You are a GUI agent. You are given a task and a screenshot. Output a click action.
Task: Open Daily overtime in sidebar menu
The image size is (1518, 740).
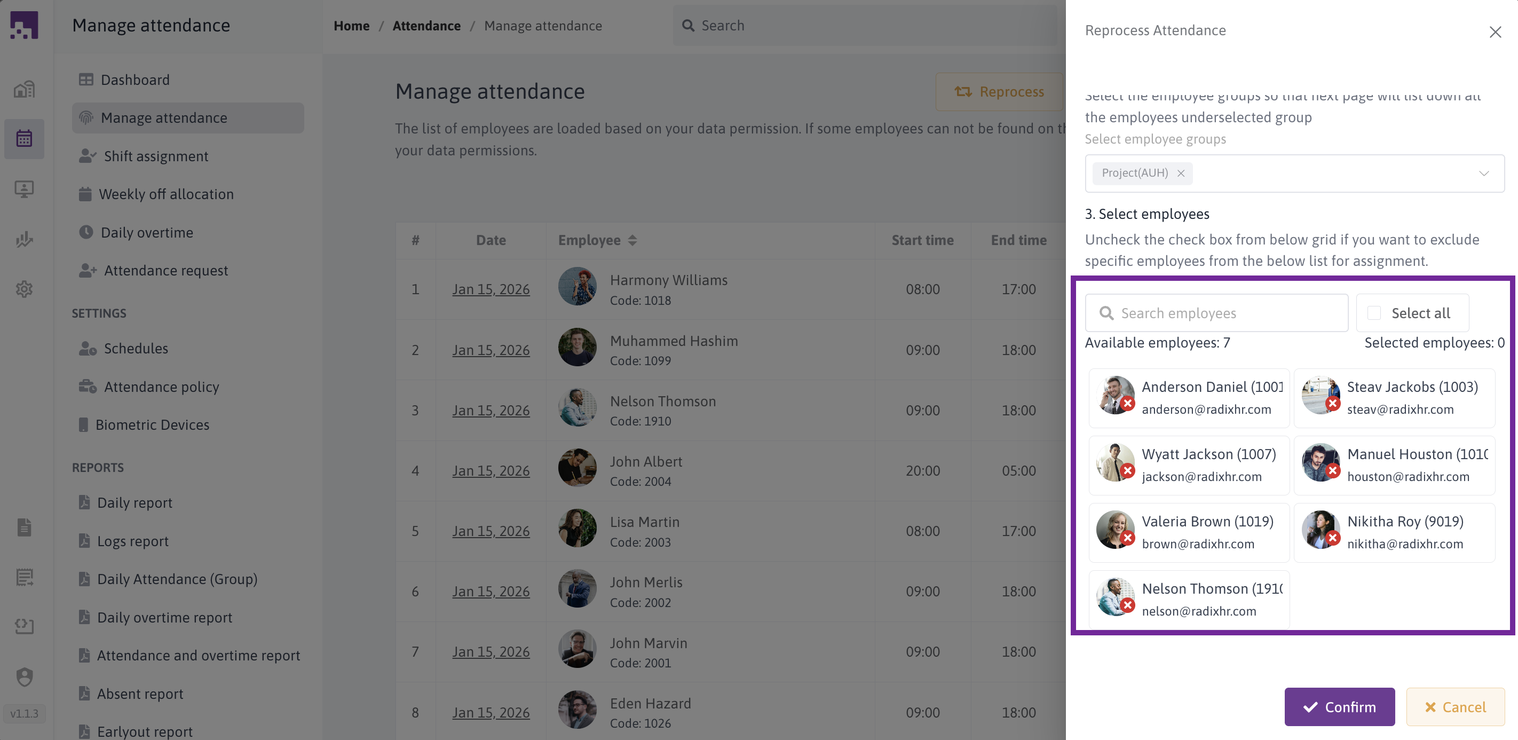(x=147, y=232)
